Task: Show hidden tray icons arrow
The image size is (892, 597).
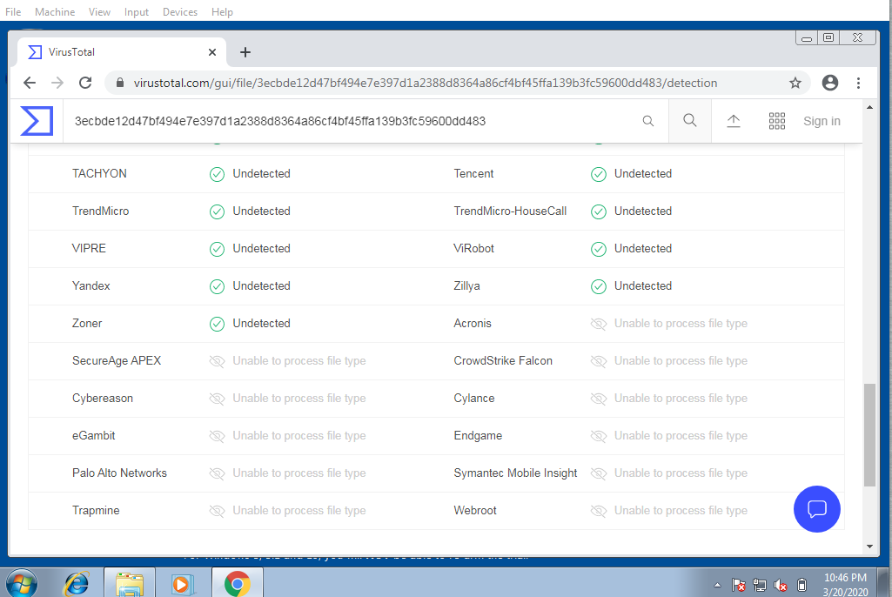Action: click(x=717, y=585)
